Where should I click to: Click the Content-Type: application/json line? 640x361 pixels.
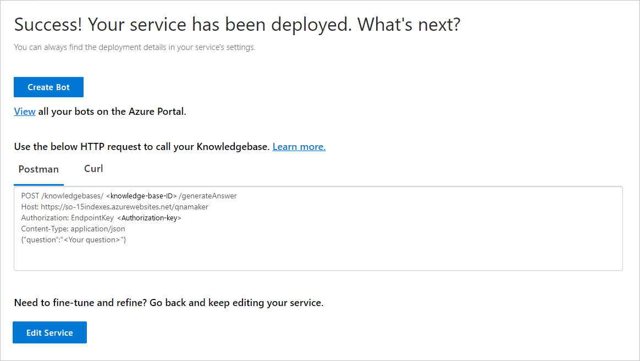tap(73, 229)
